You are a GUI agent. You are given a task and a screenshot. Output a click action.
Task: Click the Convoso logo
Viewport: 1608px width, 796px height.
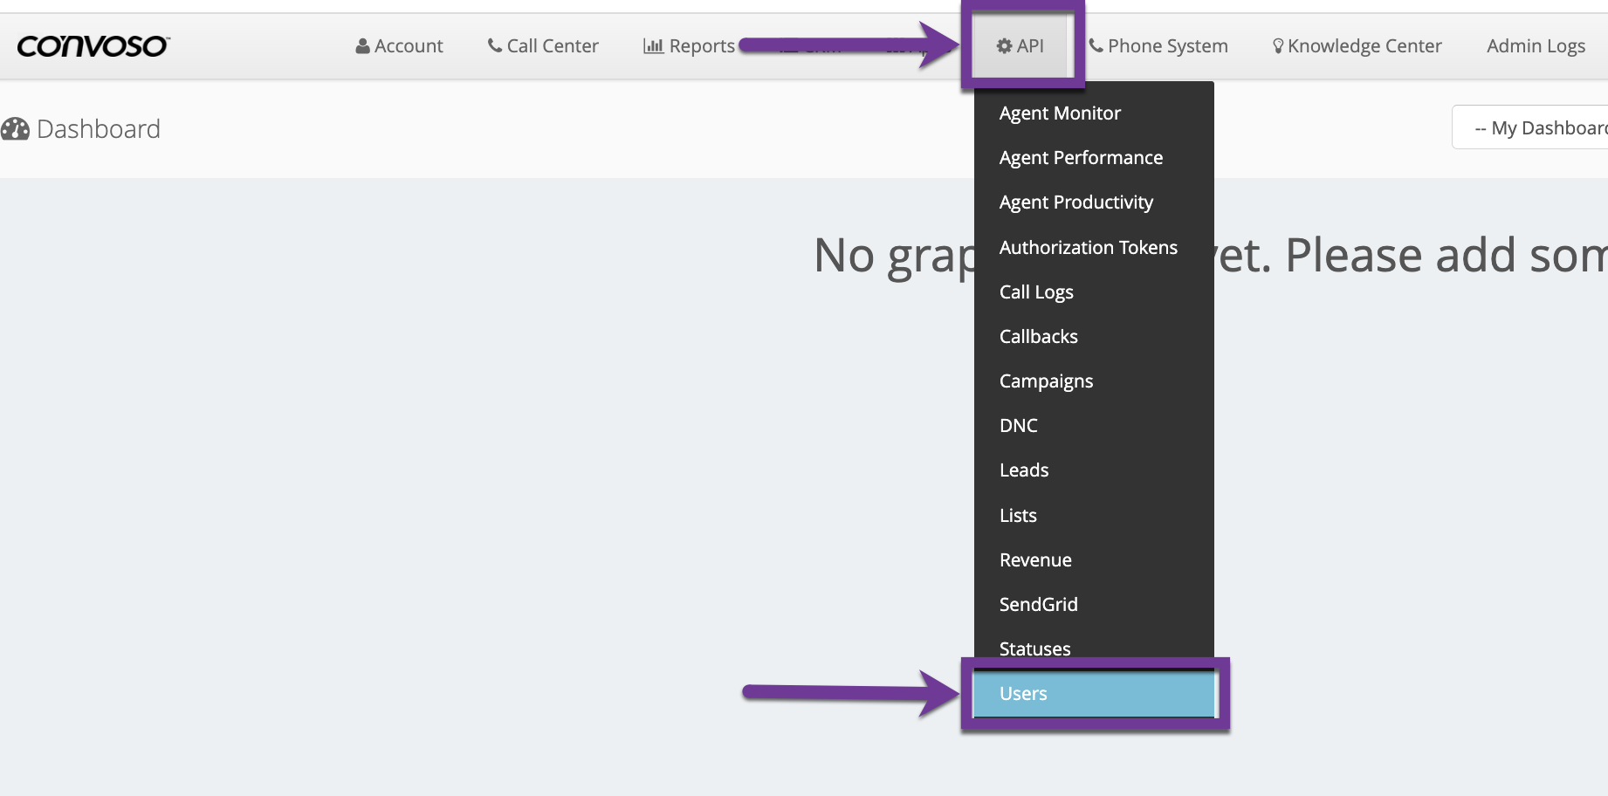(x=93, y=46)
